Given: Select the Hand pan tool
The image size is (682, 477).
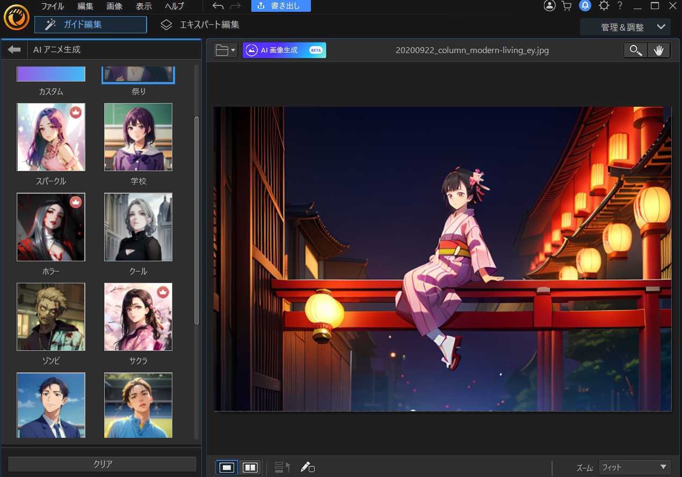Looking at the screenshot, I should coord(658,50).
